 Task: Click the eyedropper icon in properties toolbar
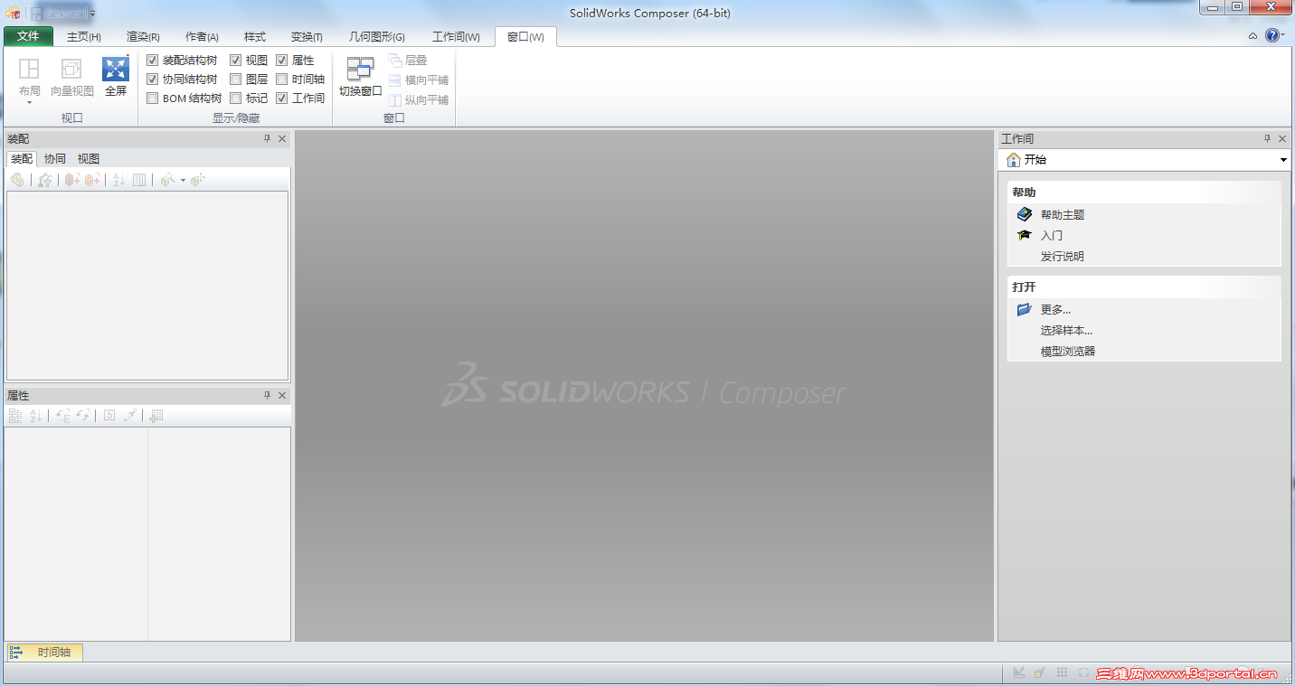pos(130,416)
